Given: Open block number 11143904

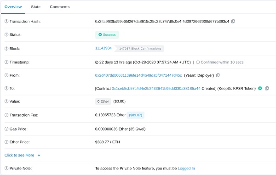Looking at the screenshot, I should click(103, 48).
